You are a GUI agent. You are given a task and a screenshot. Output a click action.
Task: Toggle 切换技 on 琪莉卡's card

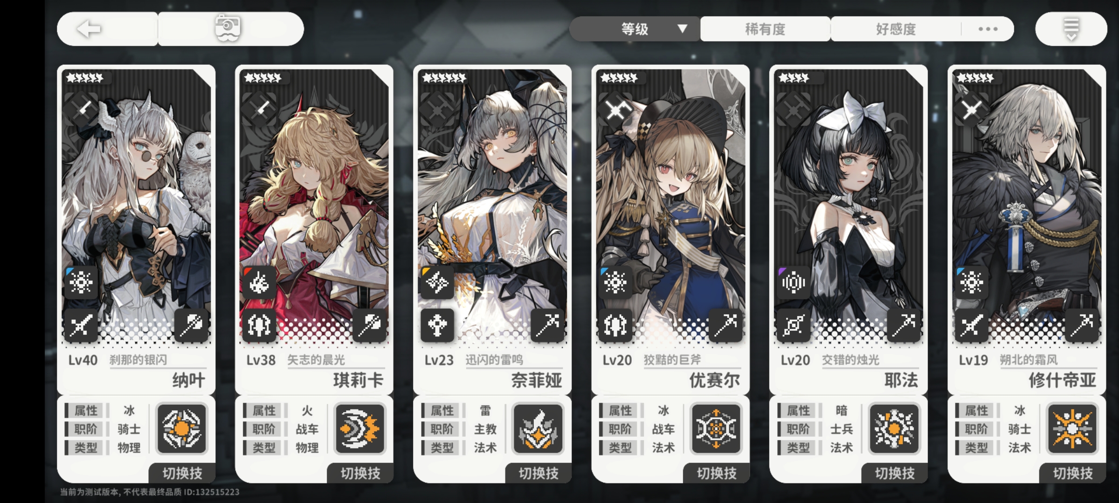point(360,473)
